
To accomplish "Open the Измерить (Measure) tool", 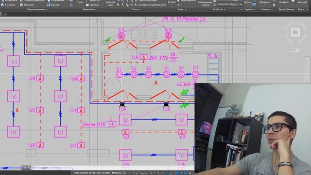I will pos(264,2).
